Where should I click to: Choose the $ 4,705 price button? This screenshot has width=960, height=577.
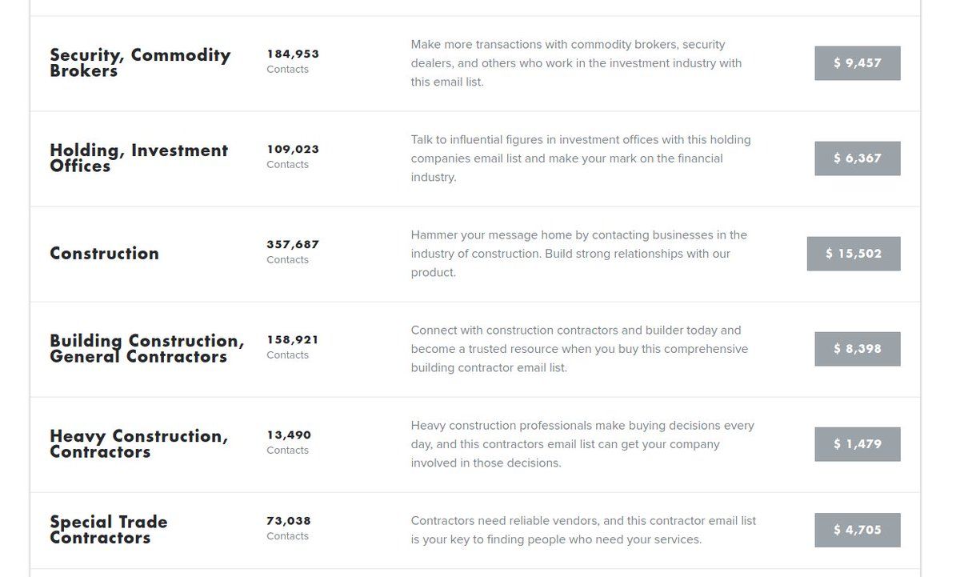coord(857,530)
